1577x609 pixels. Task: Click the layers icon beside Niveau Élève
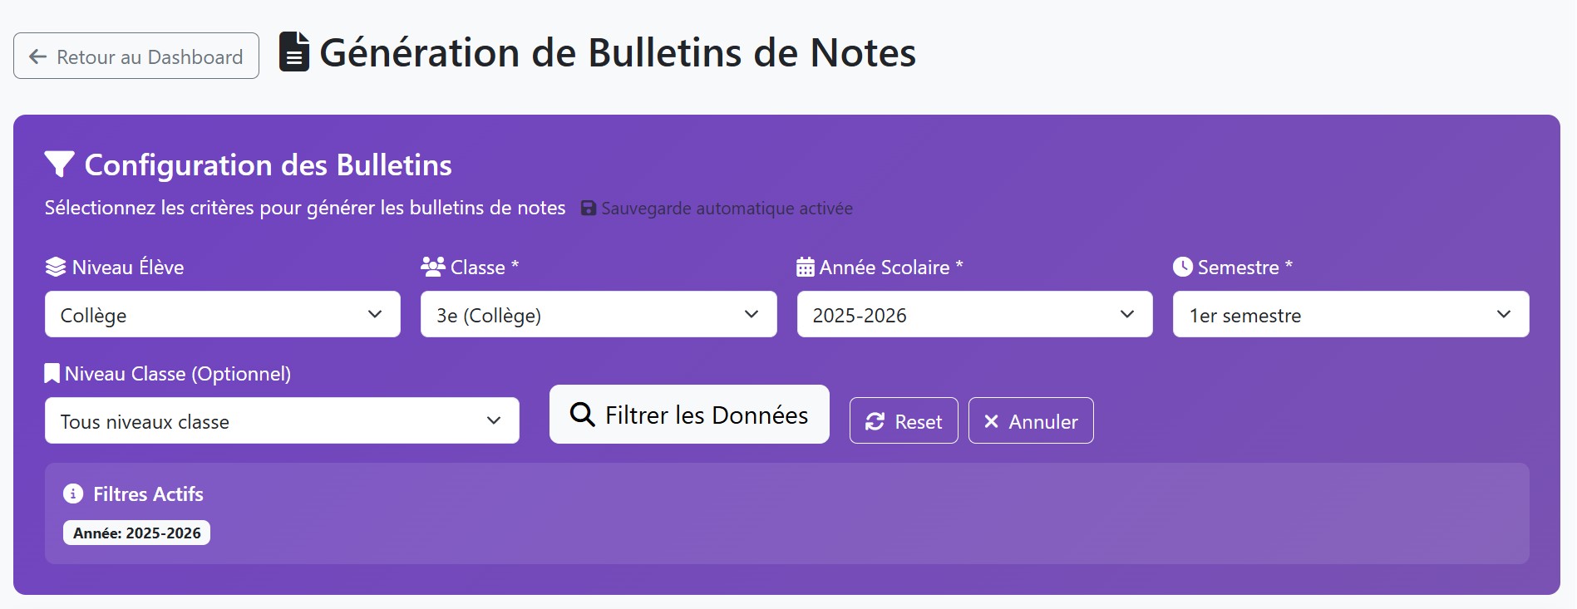click(54, 266)
